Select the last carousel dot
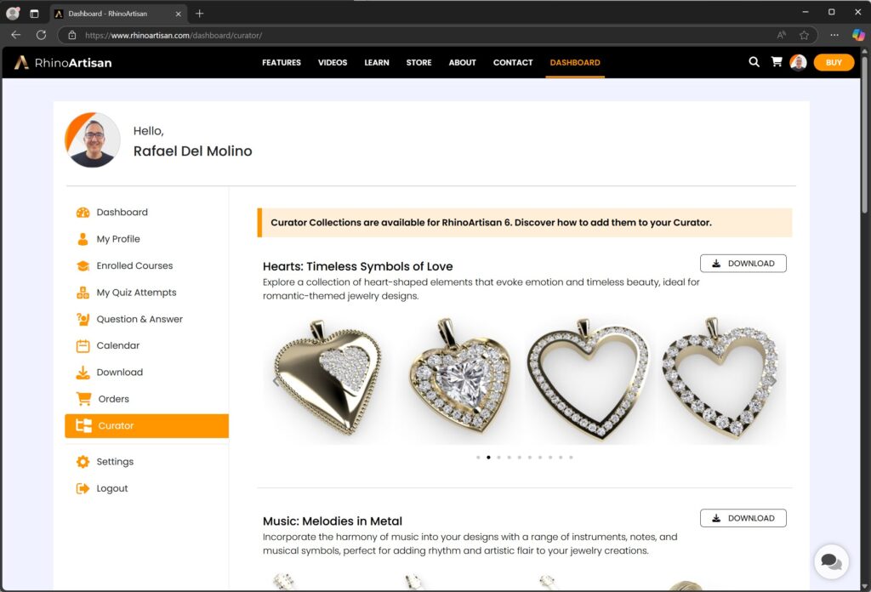The image size is (871, 592). click(571, 458)
